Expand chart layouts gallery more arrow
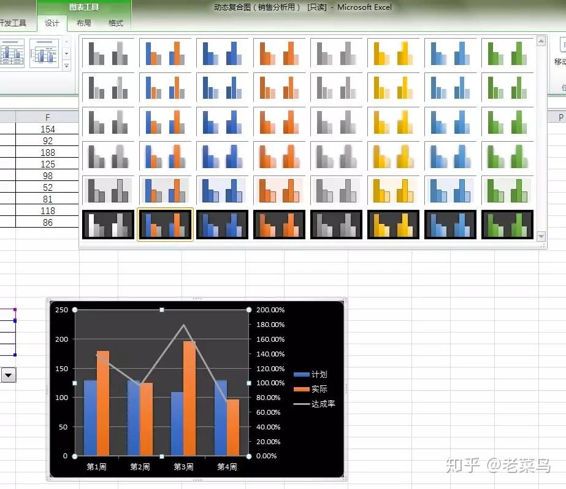The width and height of the screenshot is (566, 489). 66,66
